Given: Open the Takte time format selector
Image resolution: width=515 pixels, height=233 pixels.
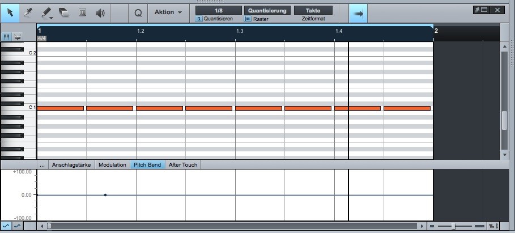Looking at the screenshot, I should tap(313, 11).
